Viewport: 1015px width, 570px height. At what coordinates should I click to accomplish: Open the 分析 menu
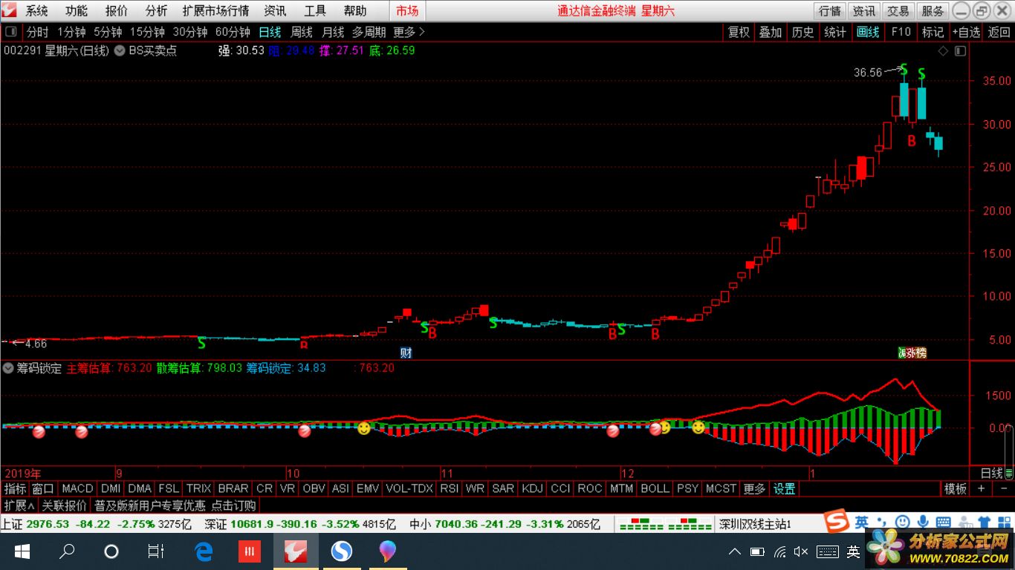click(x=156, y=11)
